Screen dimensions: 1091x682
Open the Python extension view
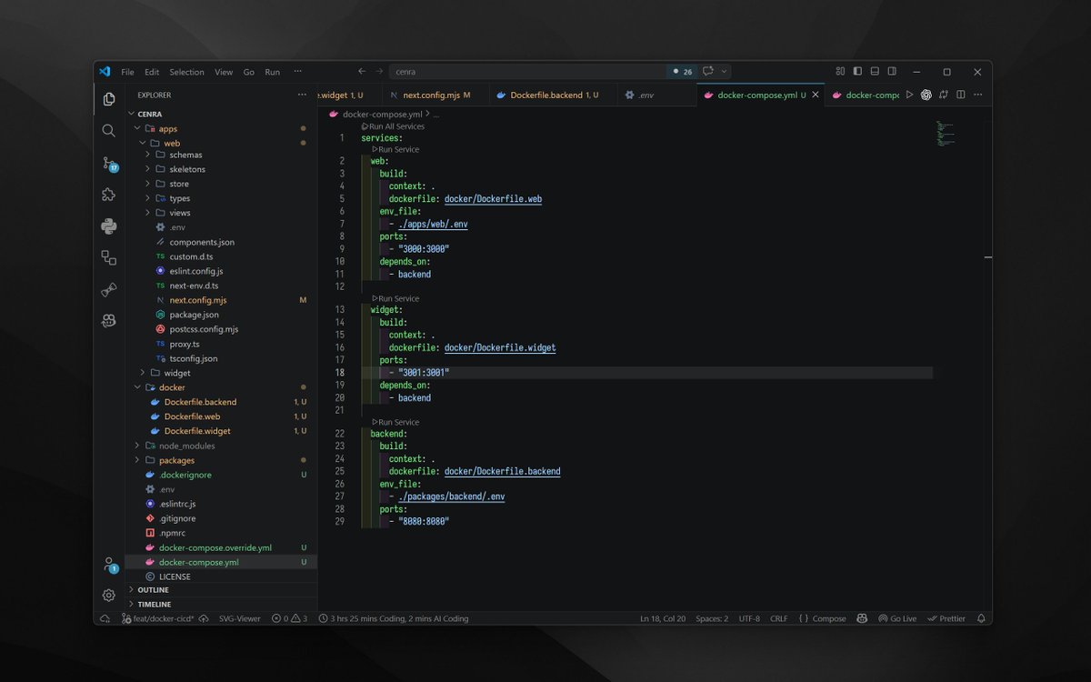point(109,226)
